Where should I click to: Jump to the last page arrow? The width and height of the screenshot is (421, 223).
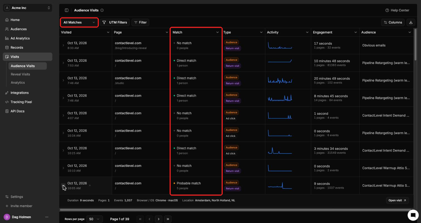click(x=168, y=219)
